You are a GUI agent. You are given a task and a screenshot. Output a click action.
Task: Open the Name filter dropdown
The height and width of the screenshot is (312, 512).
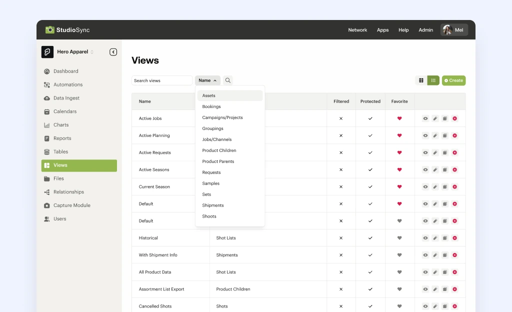click(x=207, y=80)
